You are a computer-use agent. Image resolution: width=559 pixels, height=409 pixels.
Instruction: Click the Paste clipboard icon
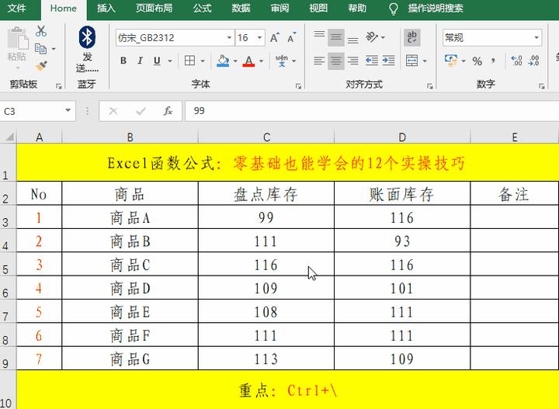tap(17, 38)
